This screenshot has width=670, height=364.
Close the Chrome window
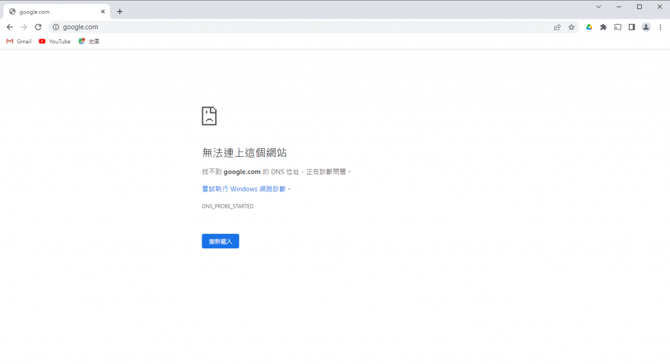[x=660, y=7]
